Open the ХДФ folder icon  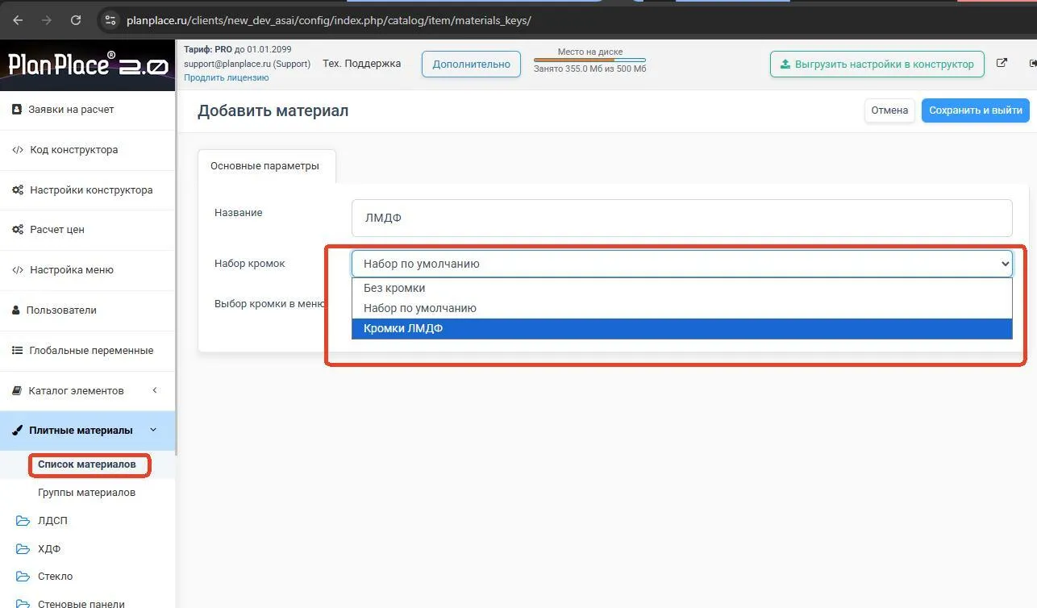pyautogui.click(x=23, y=549)
